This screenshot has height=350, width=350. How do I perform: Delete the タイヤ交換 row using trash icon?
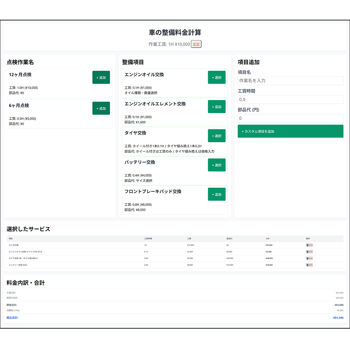[309, 258]
